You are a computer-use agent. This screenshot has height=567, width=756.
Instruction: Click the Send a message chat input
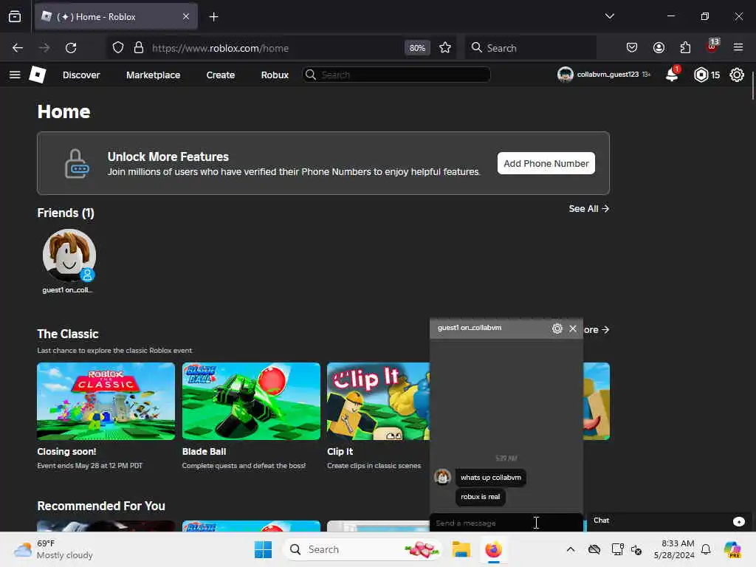[x=506, y=523]
